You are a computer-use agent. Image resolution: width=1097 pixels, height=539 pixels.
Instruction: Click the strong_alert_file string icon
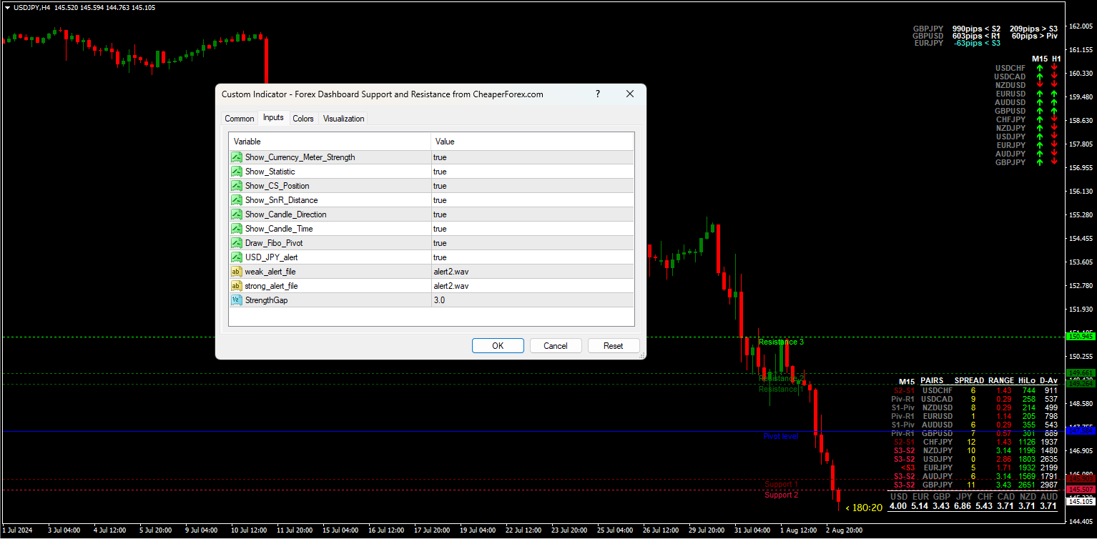(x=237, y=286)
